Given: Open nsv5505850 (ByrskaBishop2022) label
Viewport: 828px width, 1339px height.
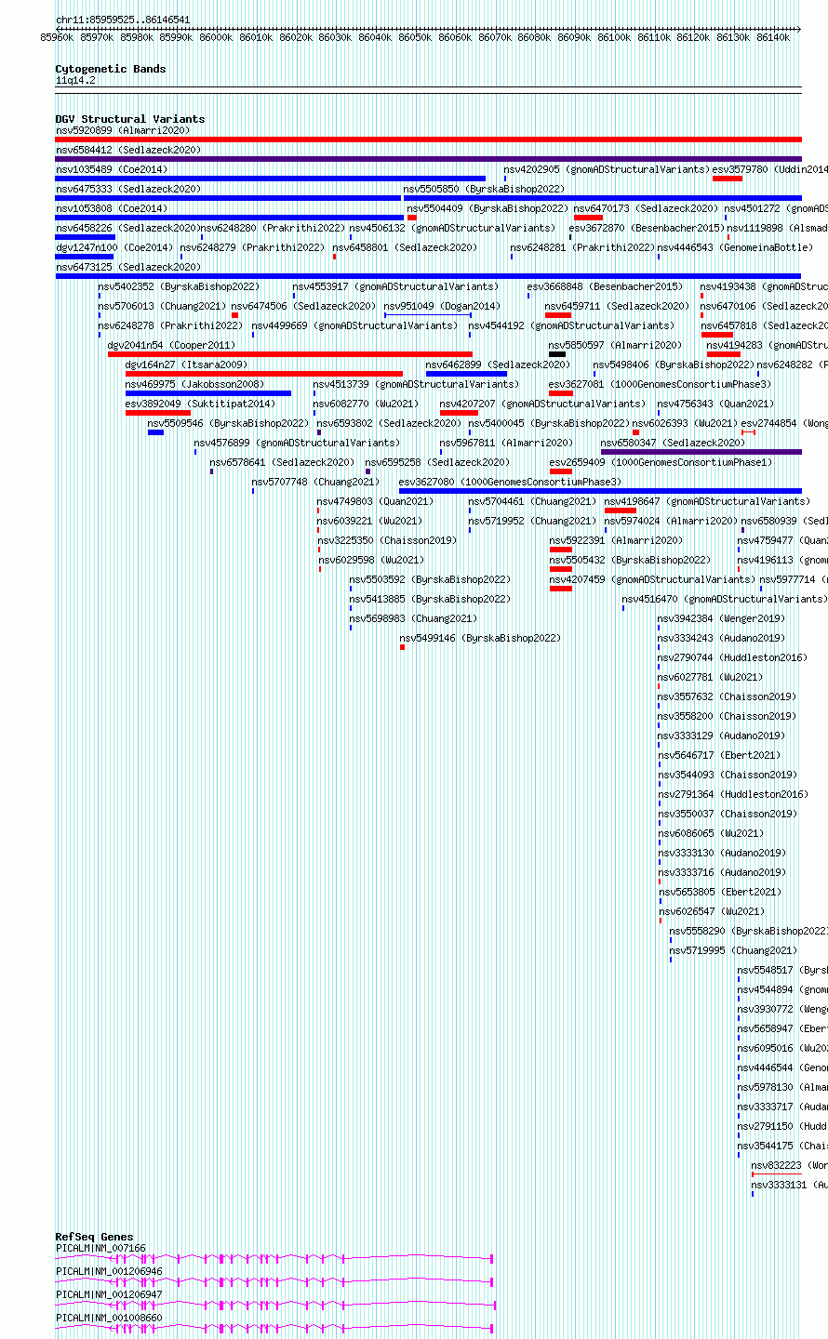Looking at the screenshot, I should point(484,189).
